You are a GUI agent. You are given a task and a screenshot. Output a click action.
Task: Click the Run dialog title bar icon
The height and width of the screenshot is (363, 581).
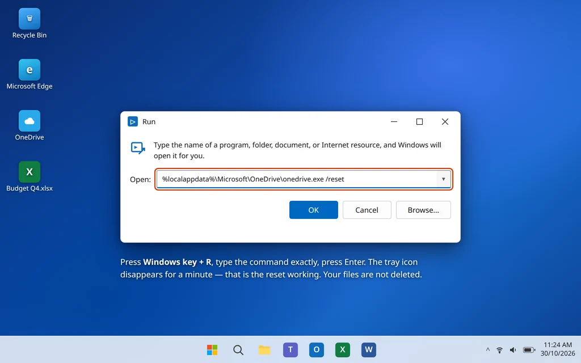[133, 121]
